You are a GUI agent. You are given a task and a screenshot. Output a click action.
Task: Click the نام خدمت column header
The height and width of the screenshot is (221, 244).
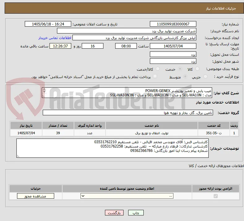tap(152, 126)
